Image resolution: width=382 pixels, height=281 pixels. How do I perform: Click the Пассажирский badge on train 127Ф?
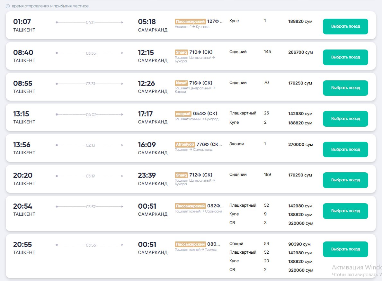pos(190,21)
